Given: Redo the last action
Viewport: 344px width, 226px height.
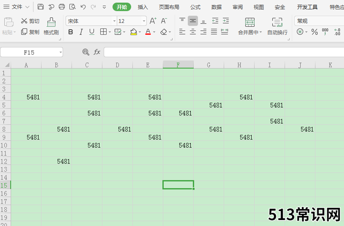Looking at the screenshot, I should click(x=93, y=7).
